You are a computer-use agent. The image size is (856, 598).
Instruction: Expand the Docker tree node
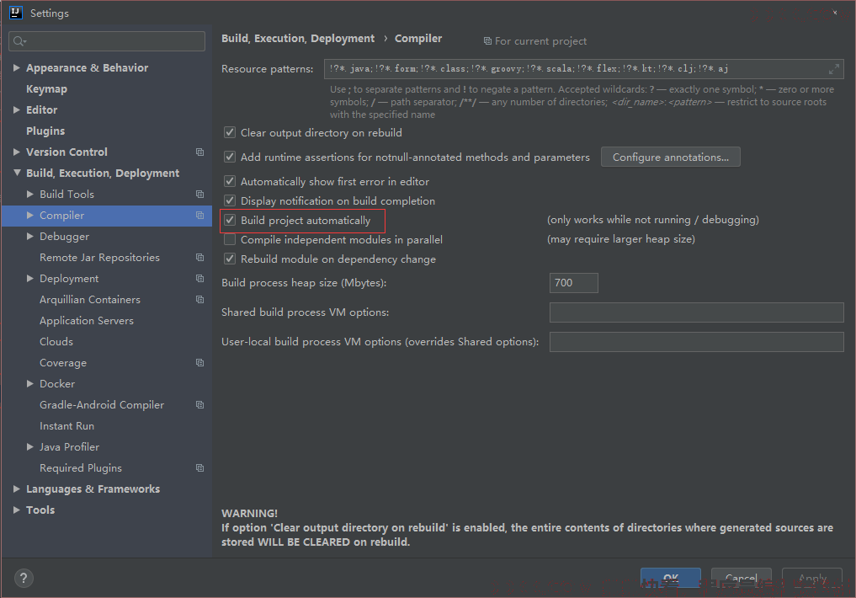tap(30, 384)
